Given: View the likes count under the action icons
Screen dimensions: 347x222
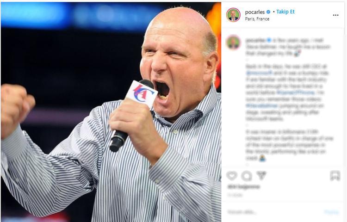Looking at the screenshot, I should click(243, 187).
